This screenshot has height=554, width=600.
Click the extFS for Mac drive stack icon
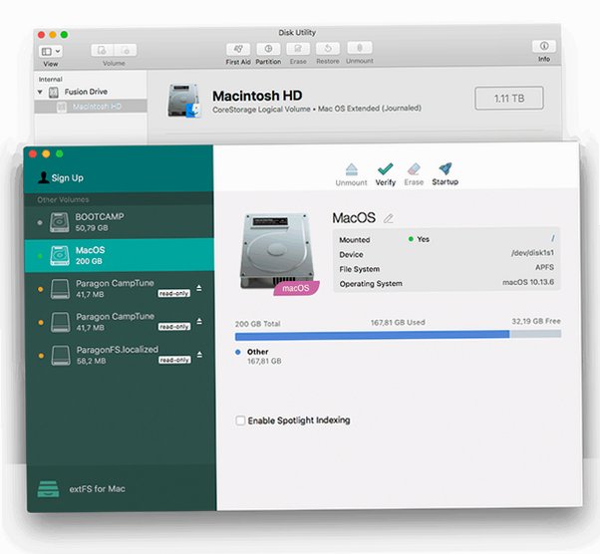pyautogui.click(x=48, y=489)
